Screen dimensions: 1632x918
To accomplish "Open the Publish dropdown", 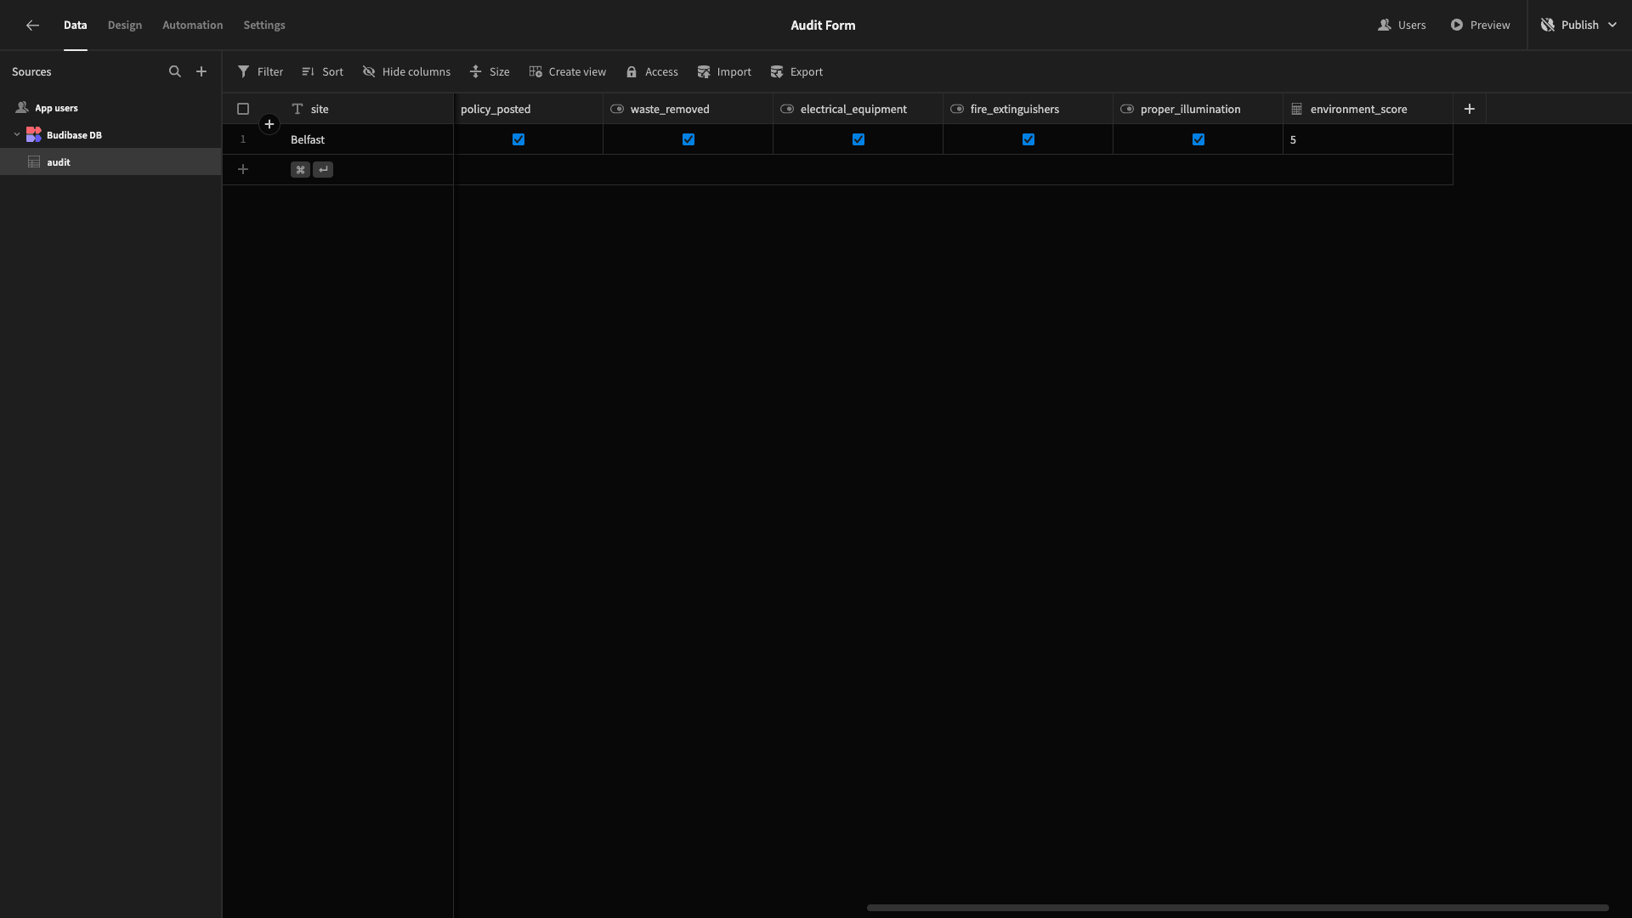I will 1578,25.
